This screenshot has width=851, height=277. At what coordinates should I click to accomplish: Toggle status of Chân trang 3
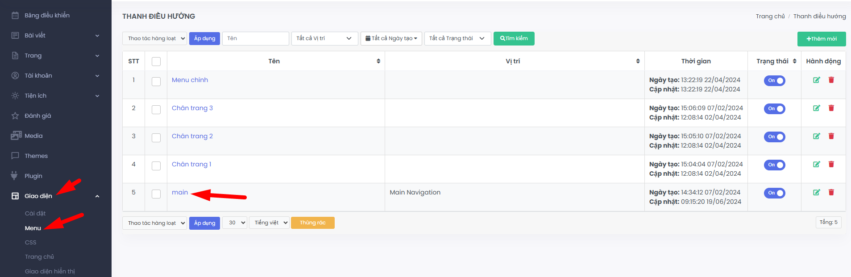click(x=775, y=109)
